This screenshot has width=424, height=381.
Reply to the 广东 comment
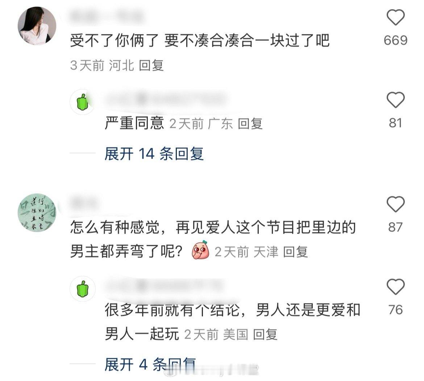pos(250,124)
